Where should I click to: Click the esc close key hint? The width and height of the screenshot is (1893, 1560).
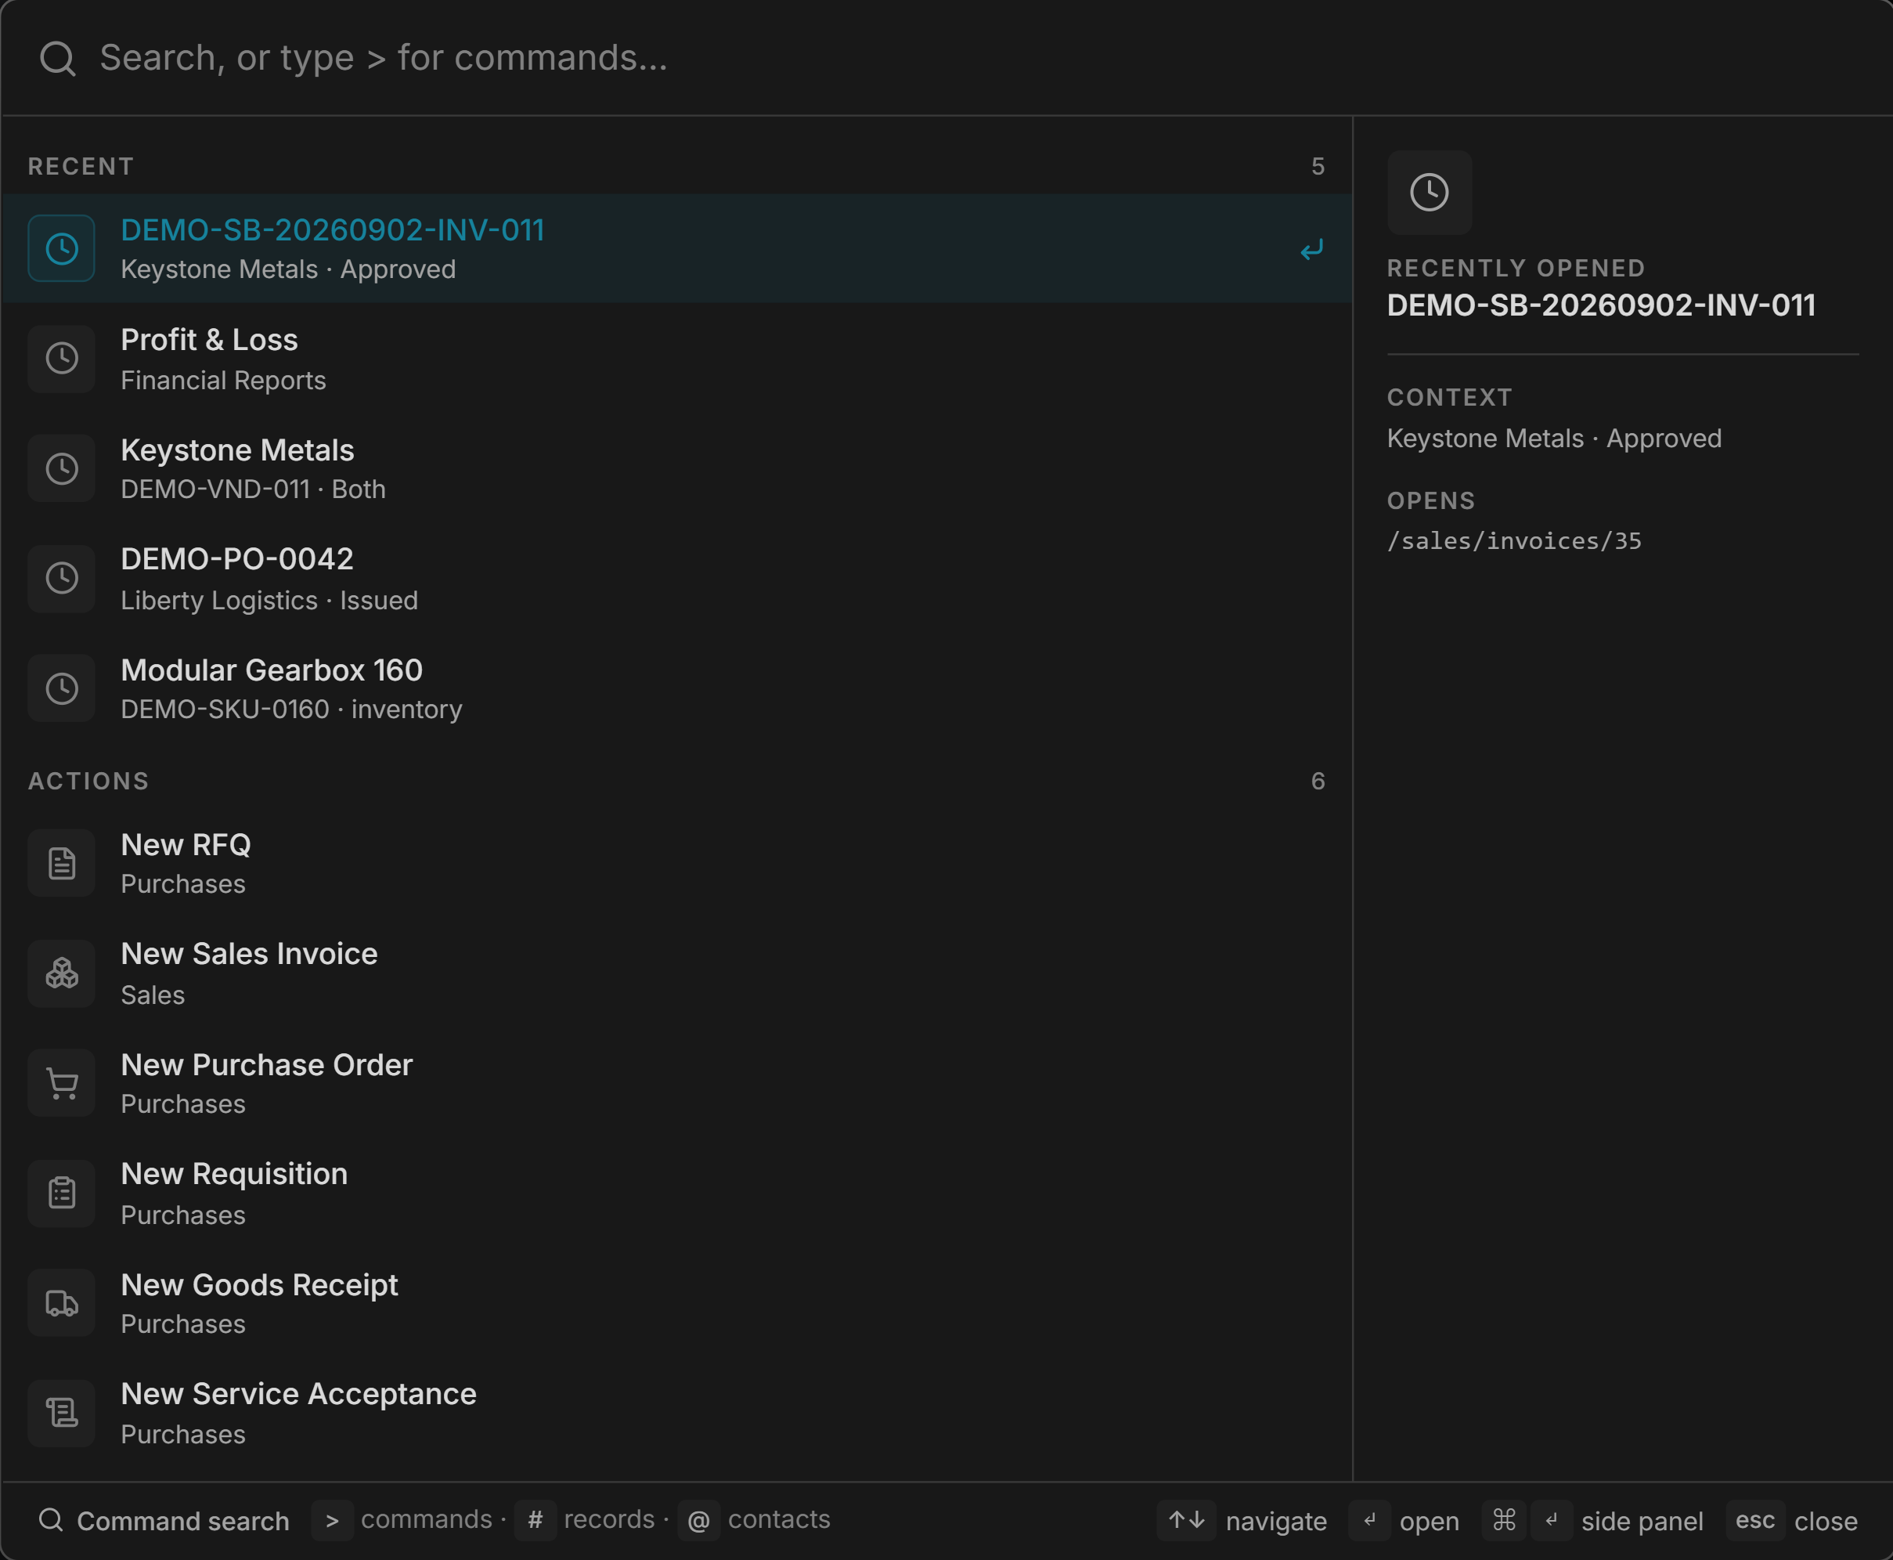(x=1754, y=1521)
